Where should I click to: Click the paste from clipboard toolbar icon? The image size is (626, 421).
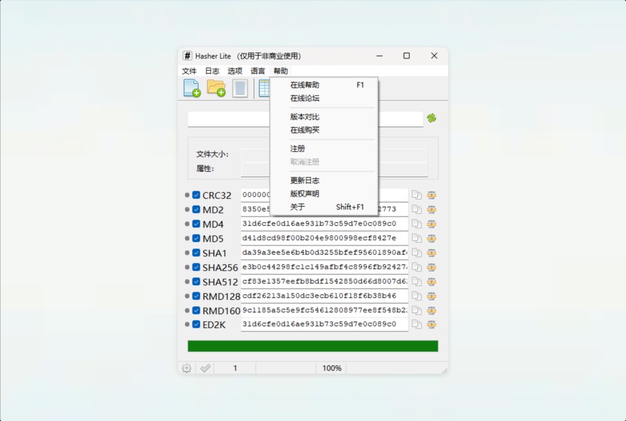tap(240, 88)
